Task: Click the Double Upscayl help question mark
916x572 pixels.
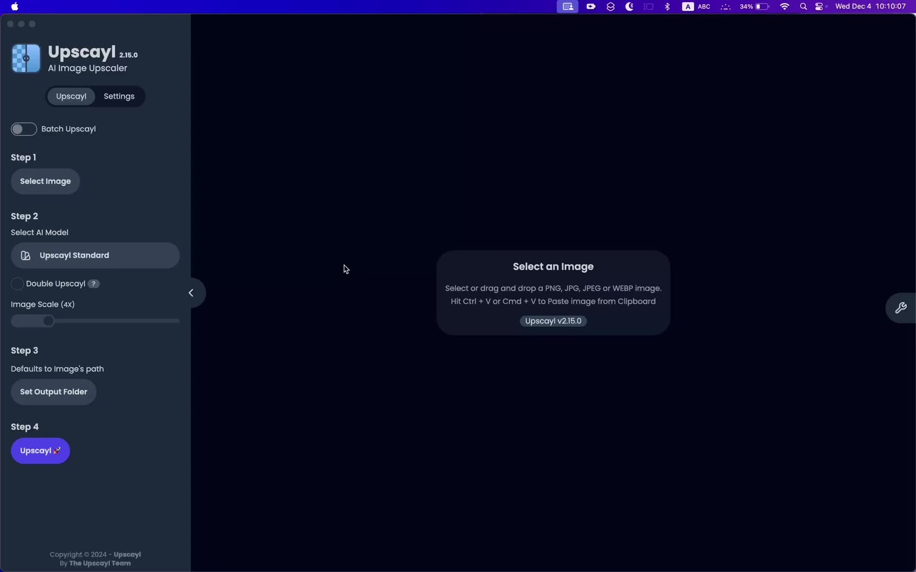Action: click(93, 284)
